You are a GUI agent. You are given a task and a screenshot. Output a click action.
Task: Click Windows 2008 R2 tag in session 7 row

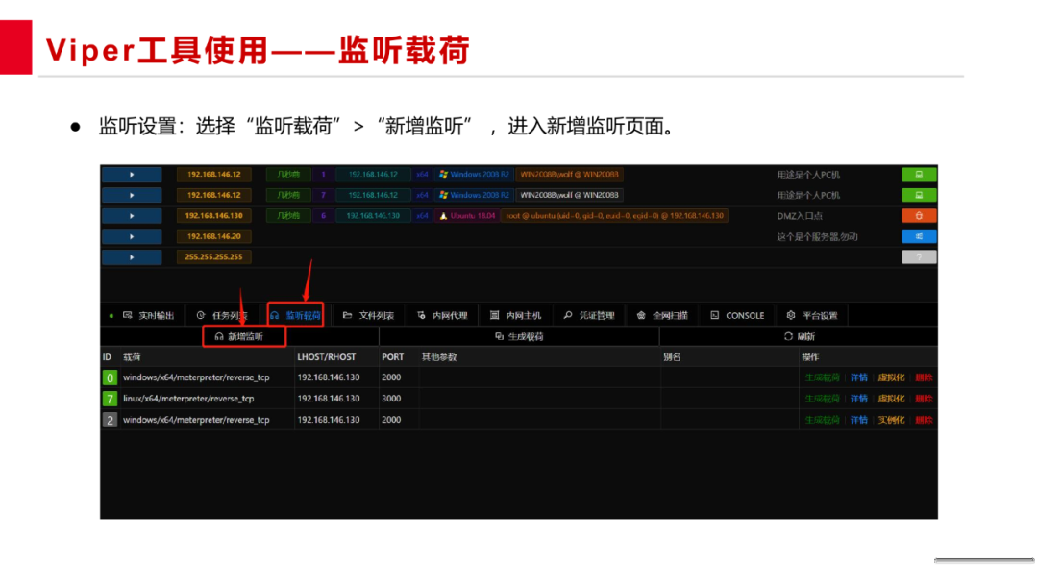(x=474, y=195)
